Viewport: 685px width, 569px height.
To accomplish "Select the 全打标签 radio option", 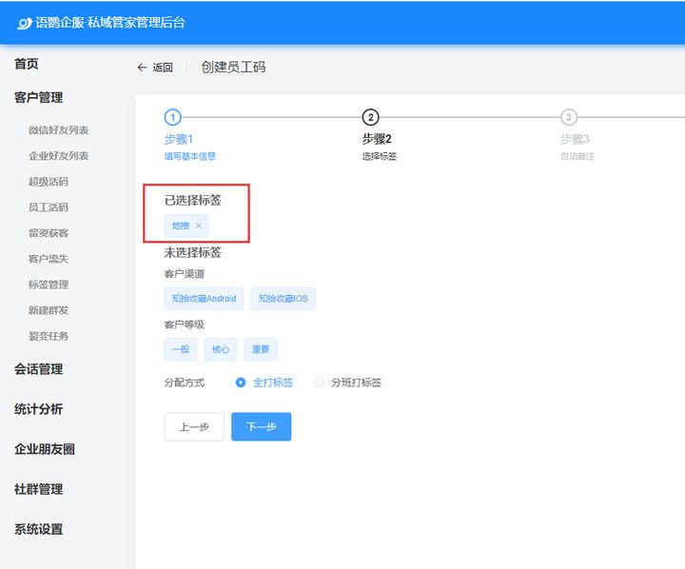I will point(241,383).
